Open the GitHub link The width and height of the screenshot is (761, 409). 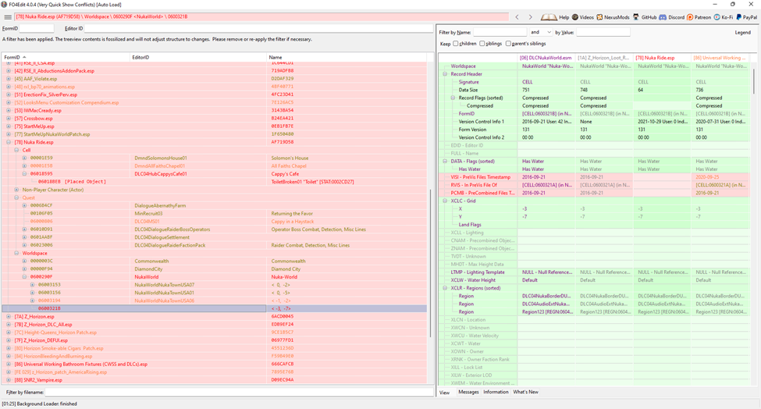[645, 17]
